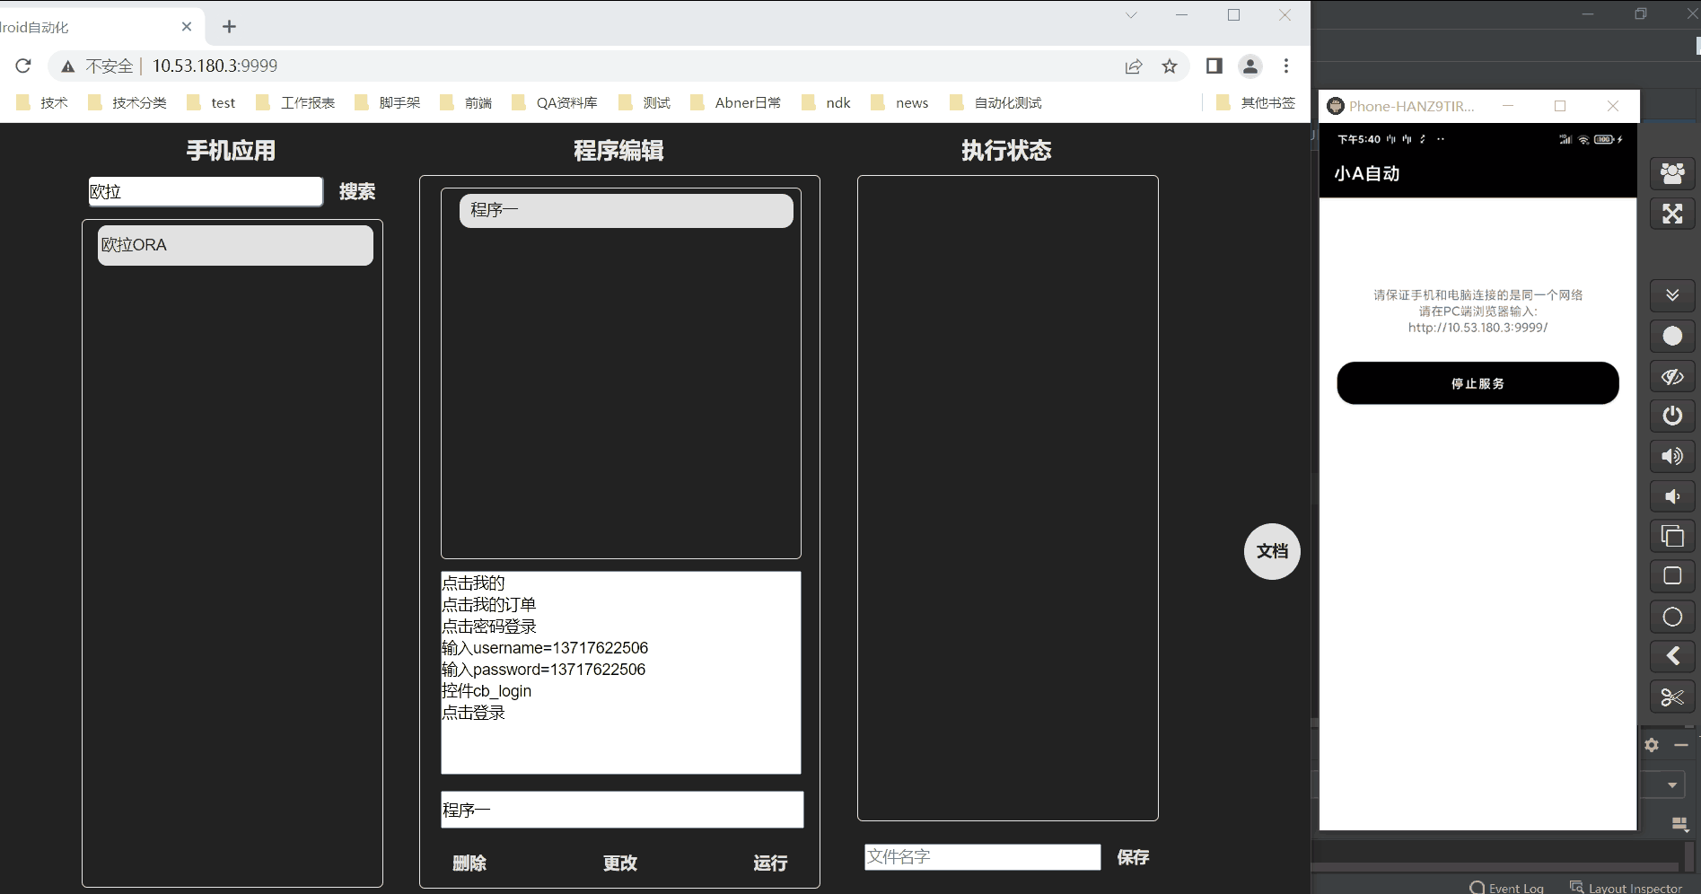The image size is (1701, 894).
Task: Click the 搜索 button
Action: [x=357, y=191]
